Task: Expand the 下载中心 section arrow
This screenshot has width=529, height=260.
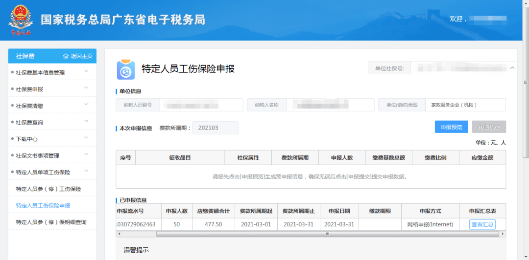Action: (86, 138)
